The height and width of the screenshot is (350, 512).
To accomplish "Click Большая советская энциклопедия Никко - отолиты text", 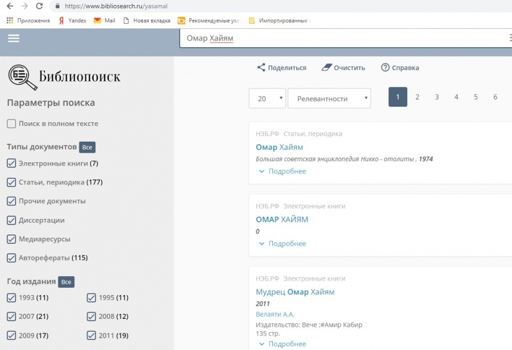I will [334, 159].
